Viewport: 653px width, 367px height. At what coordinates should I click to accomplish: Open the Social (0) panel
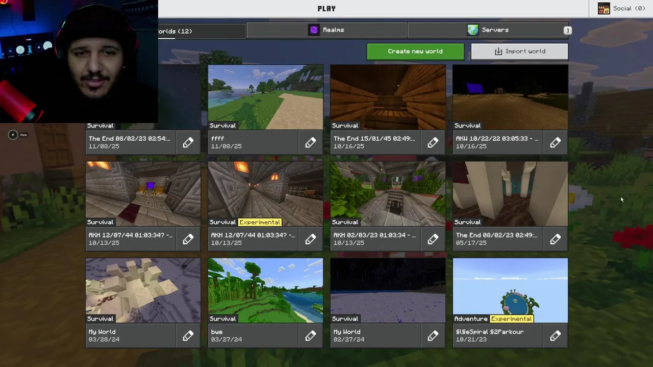[x=621, y=9]
